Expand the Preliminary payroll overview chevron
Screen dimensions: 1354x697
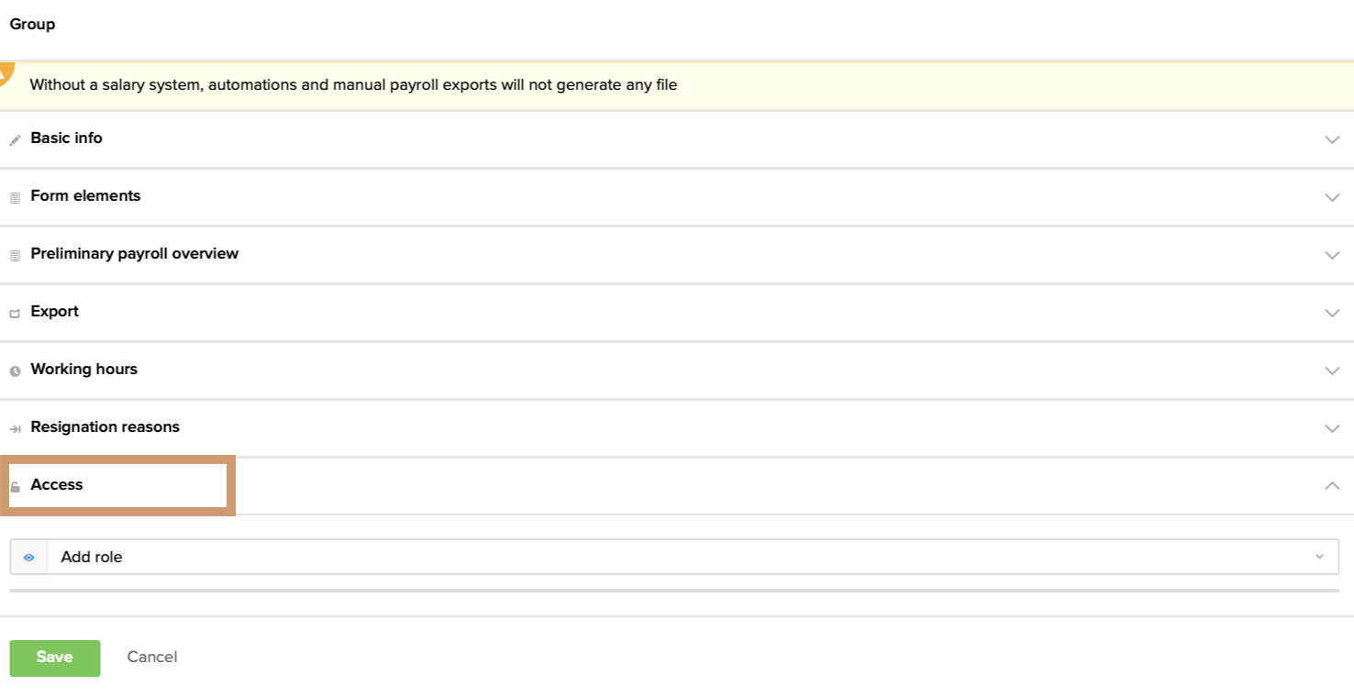(1332, 255)
